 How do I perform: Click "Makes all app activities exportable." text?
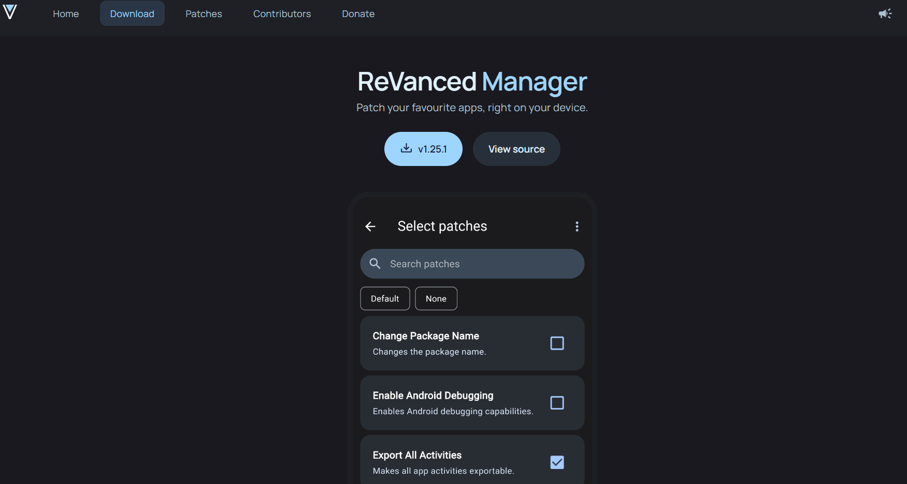click(x=443, y=471)
